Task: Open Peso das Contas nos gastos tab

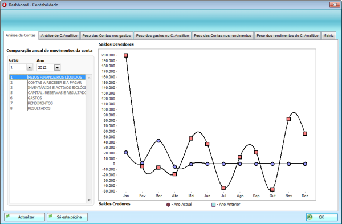Action: [107, 35]
